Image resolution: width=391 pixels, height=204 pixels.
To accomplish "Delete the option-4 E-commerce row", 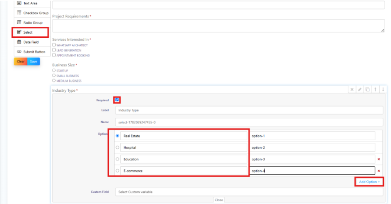I will [x=379, y=171].
